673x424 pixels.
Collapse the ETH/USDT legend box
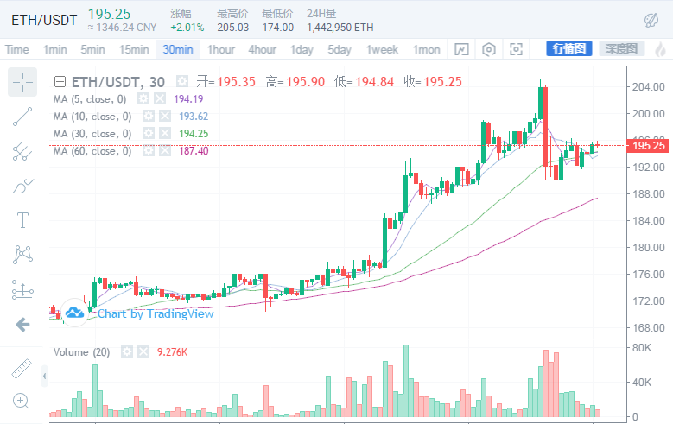point(59,82)
